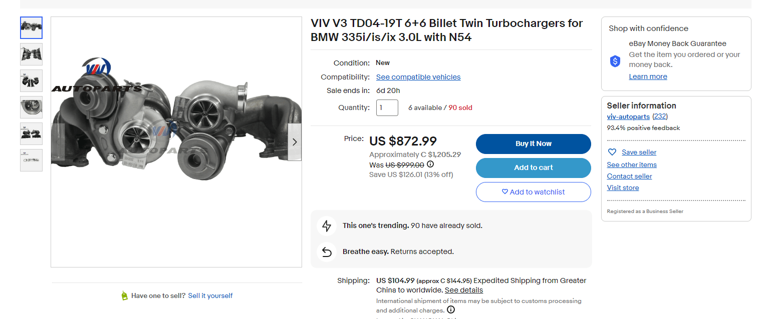Open Learn more about Money Back Guarantee
Viewport: 778px width, 319px height.
tap(648, 76)
